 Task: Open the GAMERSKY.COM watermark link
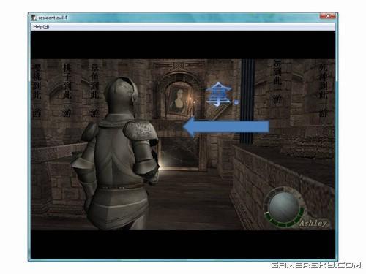tap(315, 265)
